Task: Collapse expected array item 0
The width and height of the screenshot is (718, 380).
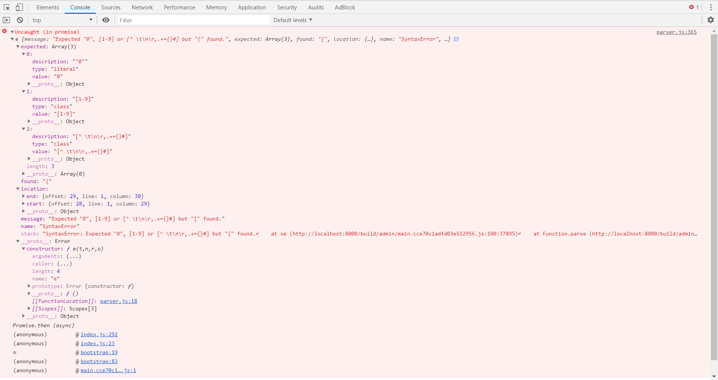Action: (23, 54)
